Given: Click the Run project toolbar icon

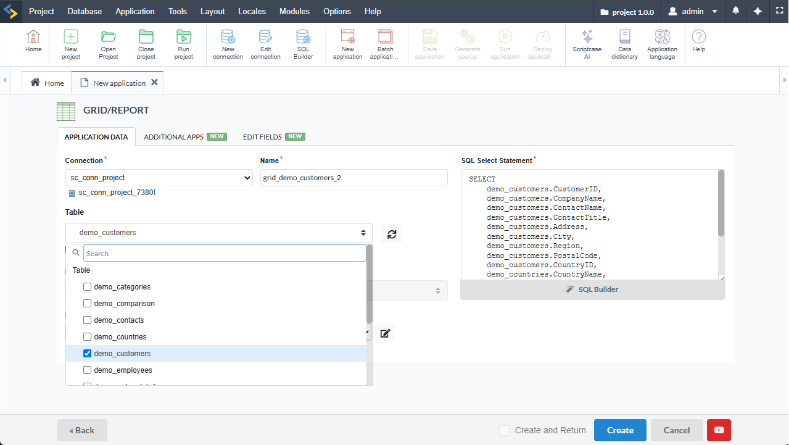Looking at the screenshot, I should [x=184, y=44].
